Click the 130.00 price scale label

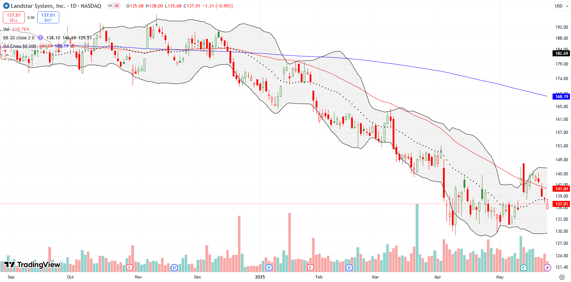(x=562, y=231)
